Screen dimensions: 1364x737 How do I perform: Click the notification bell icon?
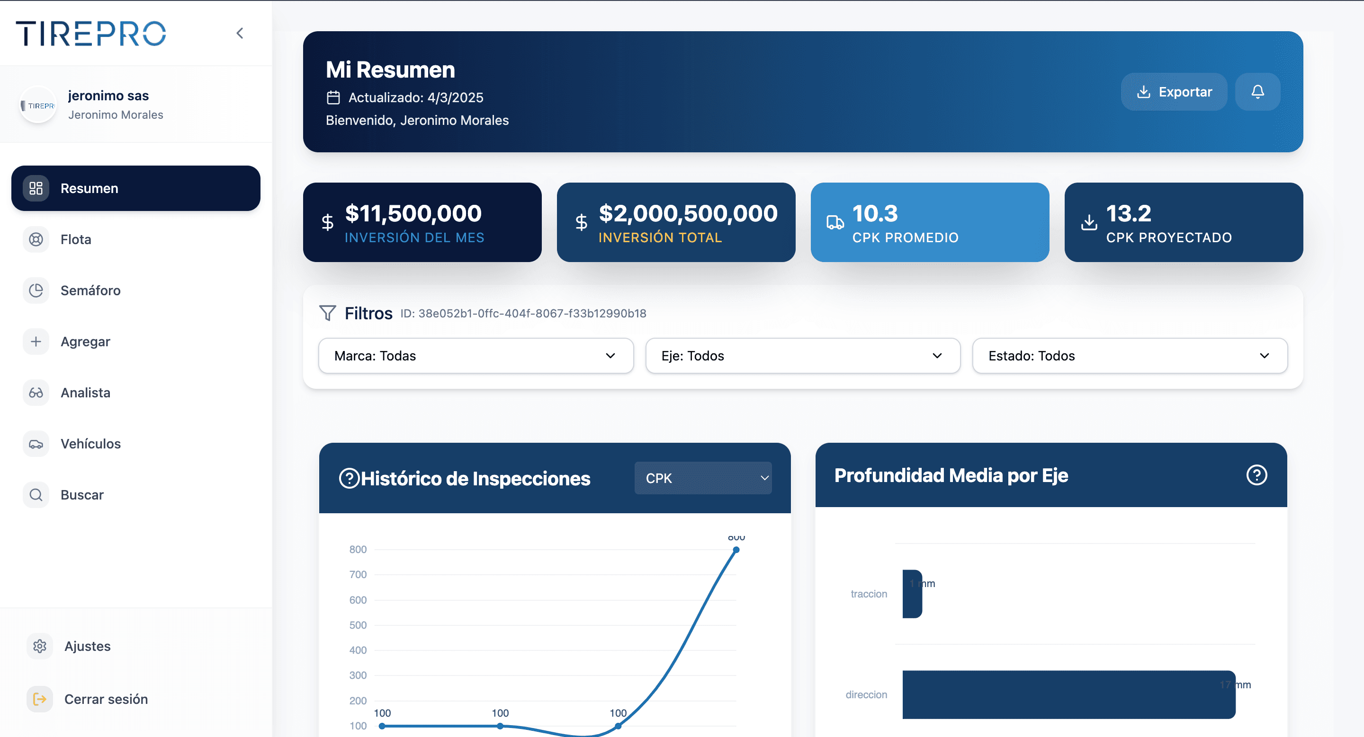click(x=1257, y=92)
